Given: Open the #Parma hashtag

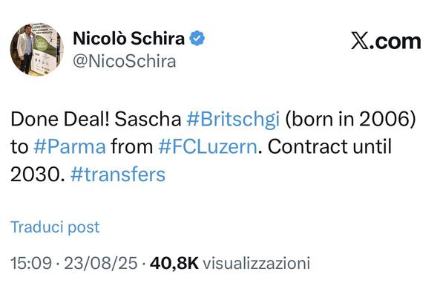Looking at the screenshot, I should click(x=70, y=146).
